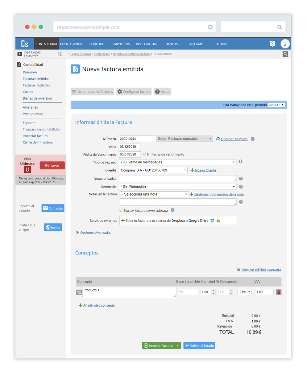Click the magnifier search icon under the avatar

tap(285, 54)
